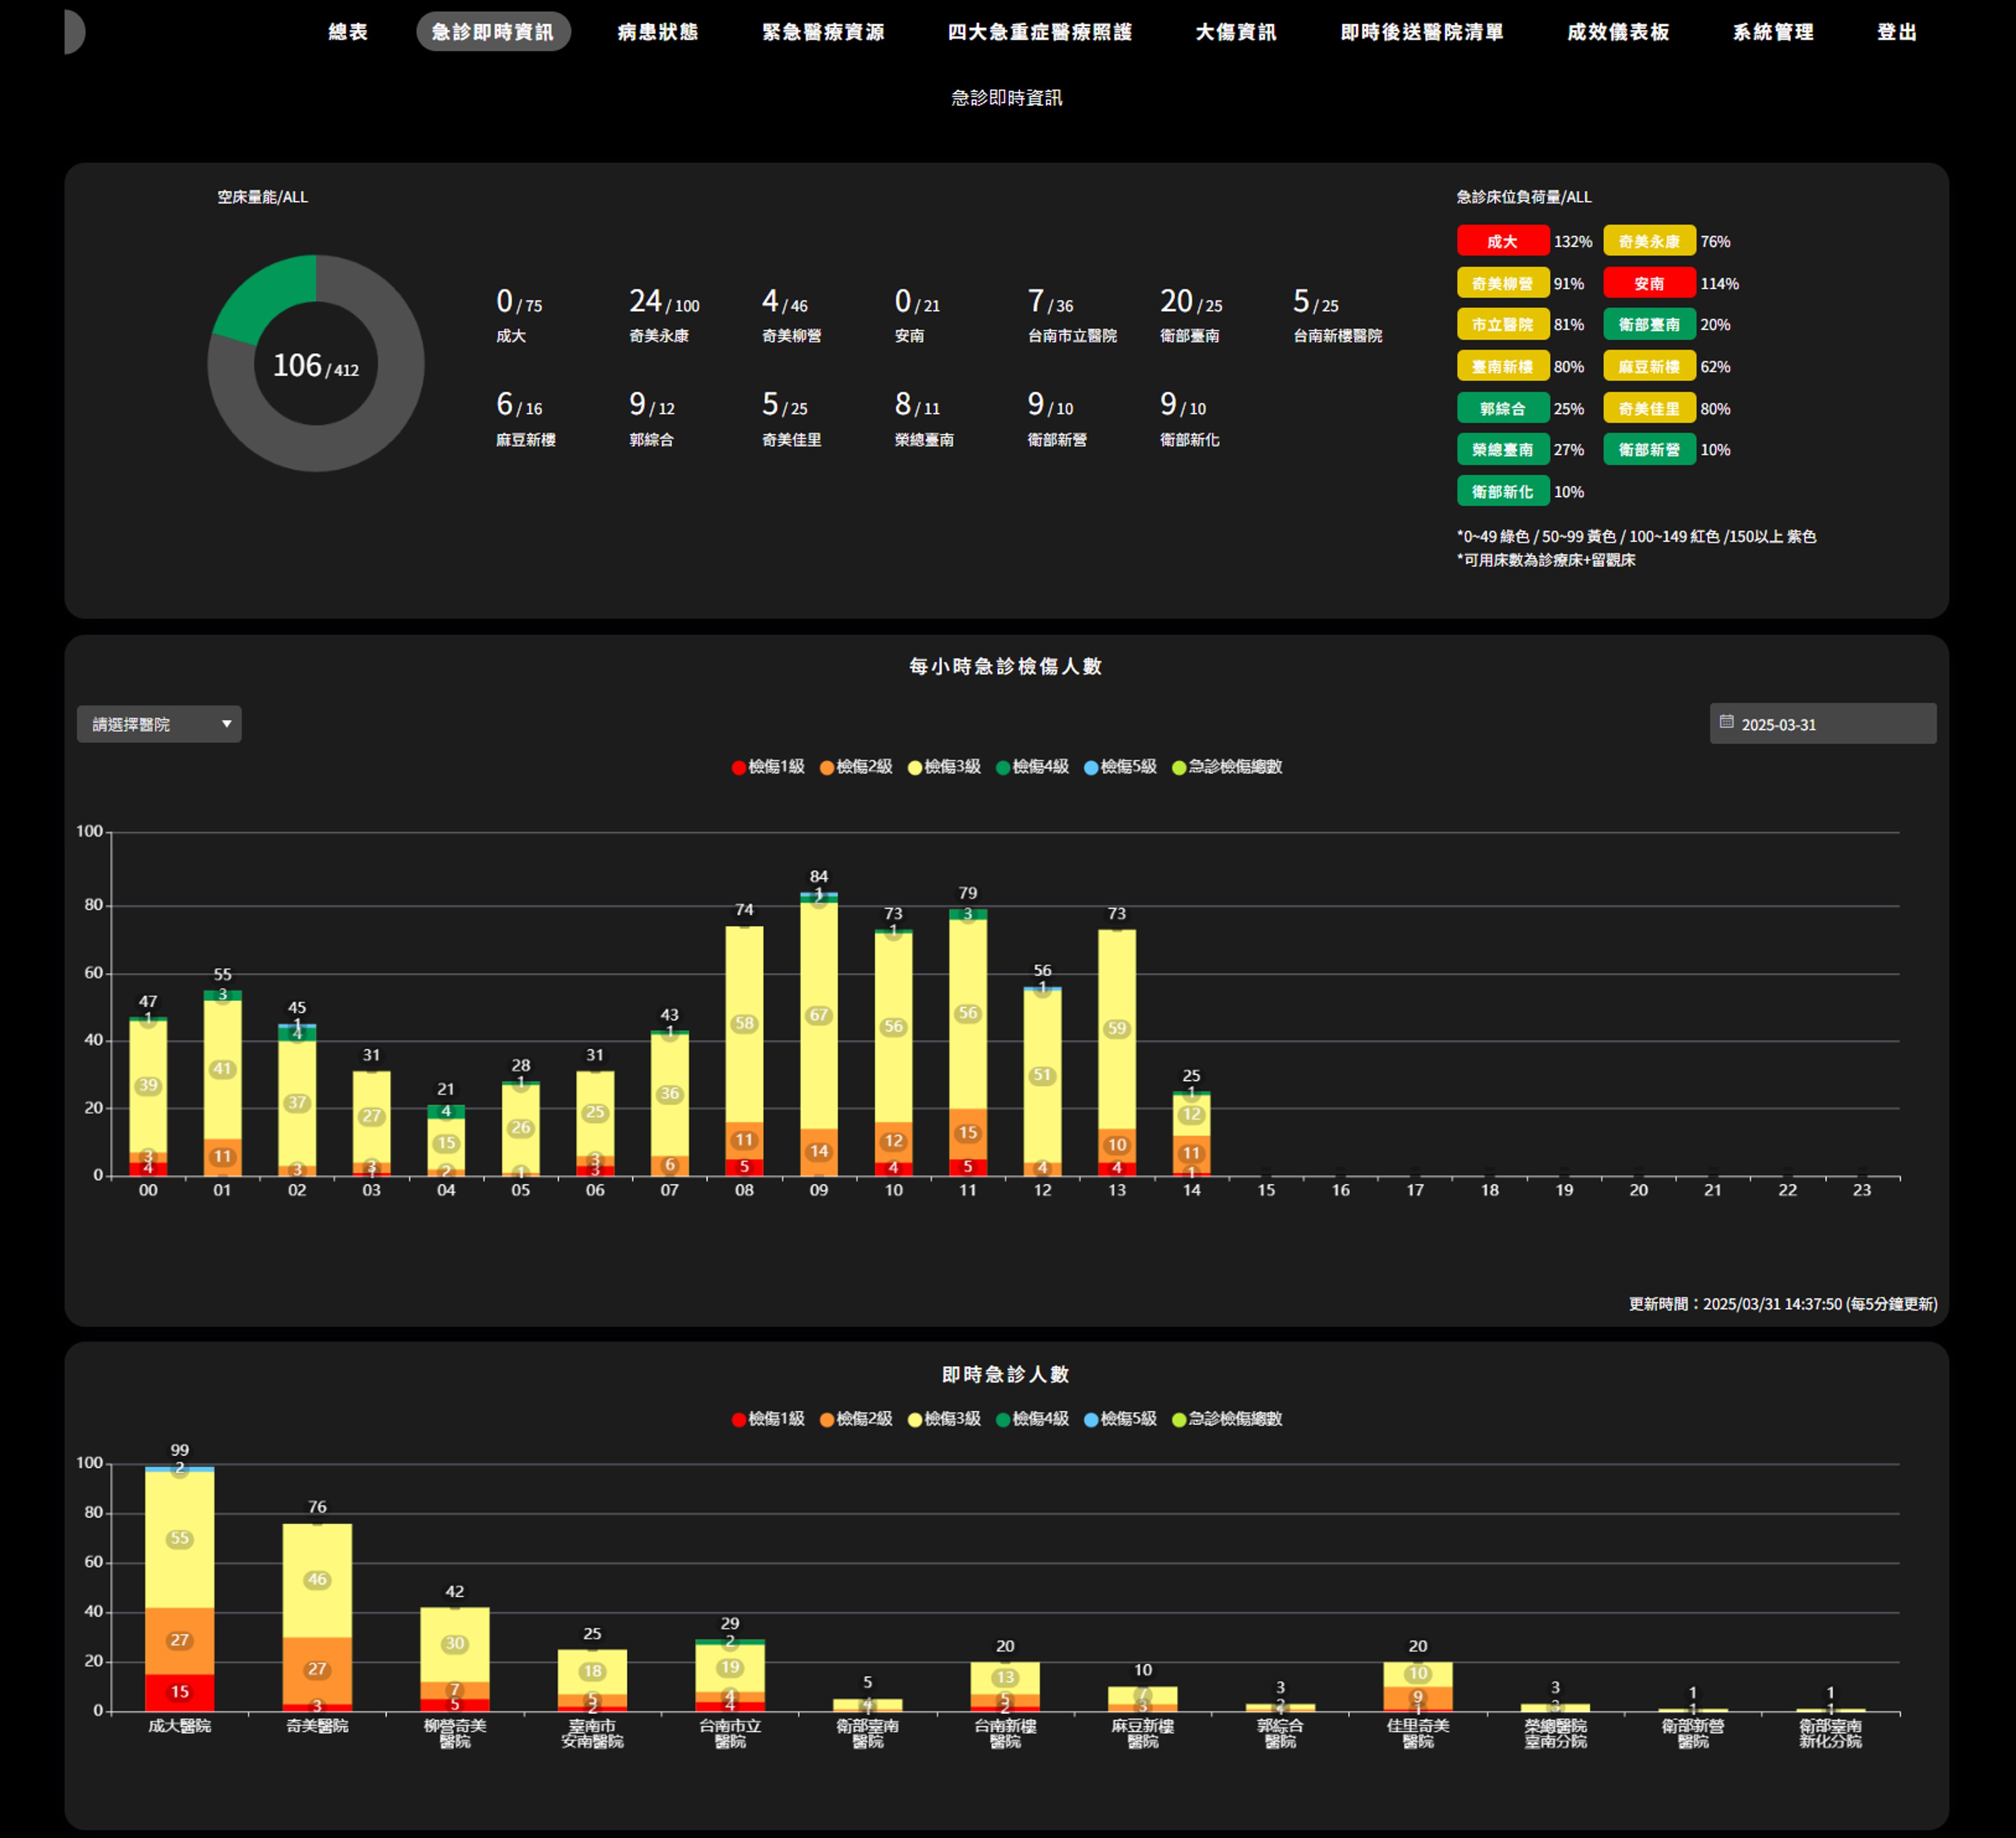Click the calendar icon in date field
Image resolution: width=2016 pixels, height=1838 pixels.
click(1726, 722)
